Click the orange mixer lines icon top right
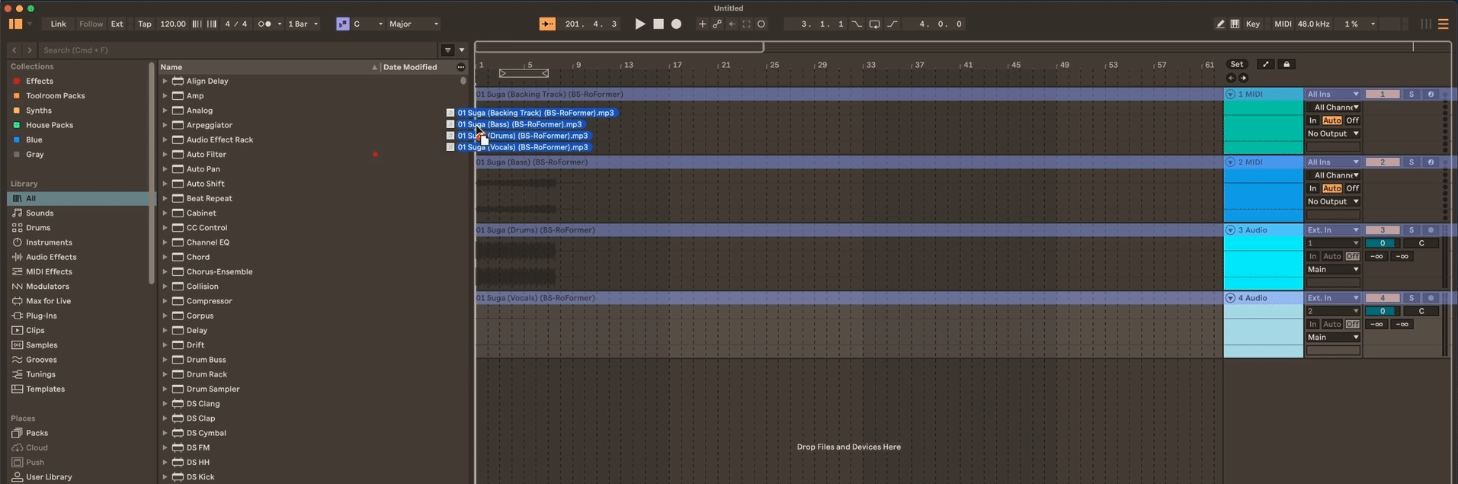This screenshot has height=484, width=1458. [1443, 24]
